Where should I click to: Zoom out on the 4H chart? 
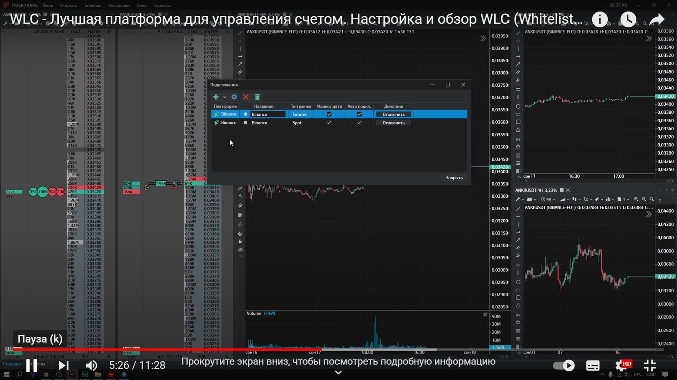click(644, 199)
